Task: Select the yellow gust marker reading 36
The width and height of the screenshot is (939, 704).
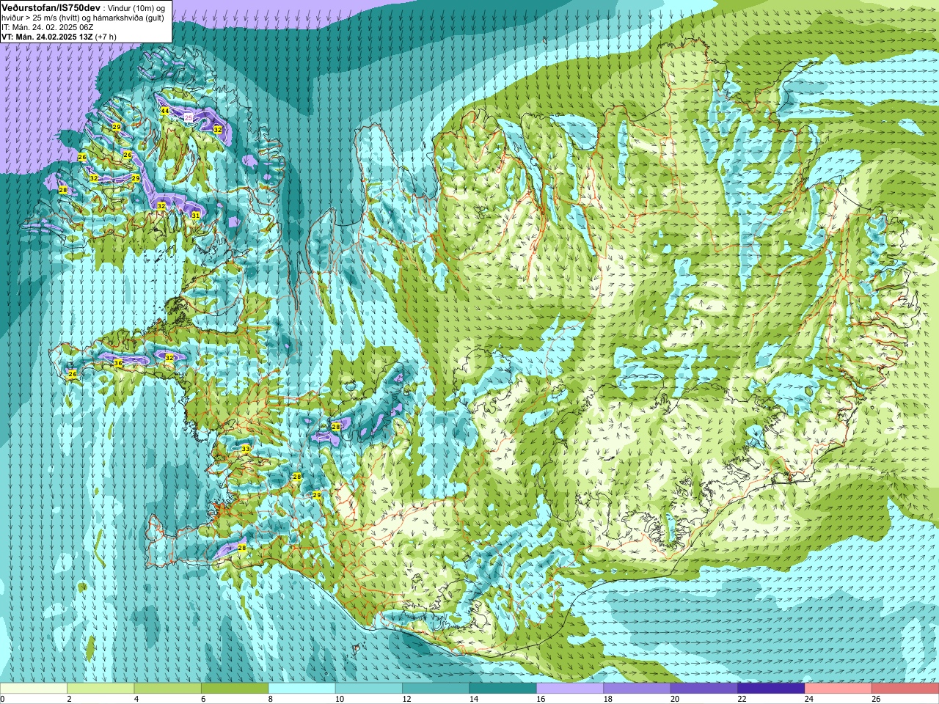Action: [118, 363]
